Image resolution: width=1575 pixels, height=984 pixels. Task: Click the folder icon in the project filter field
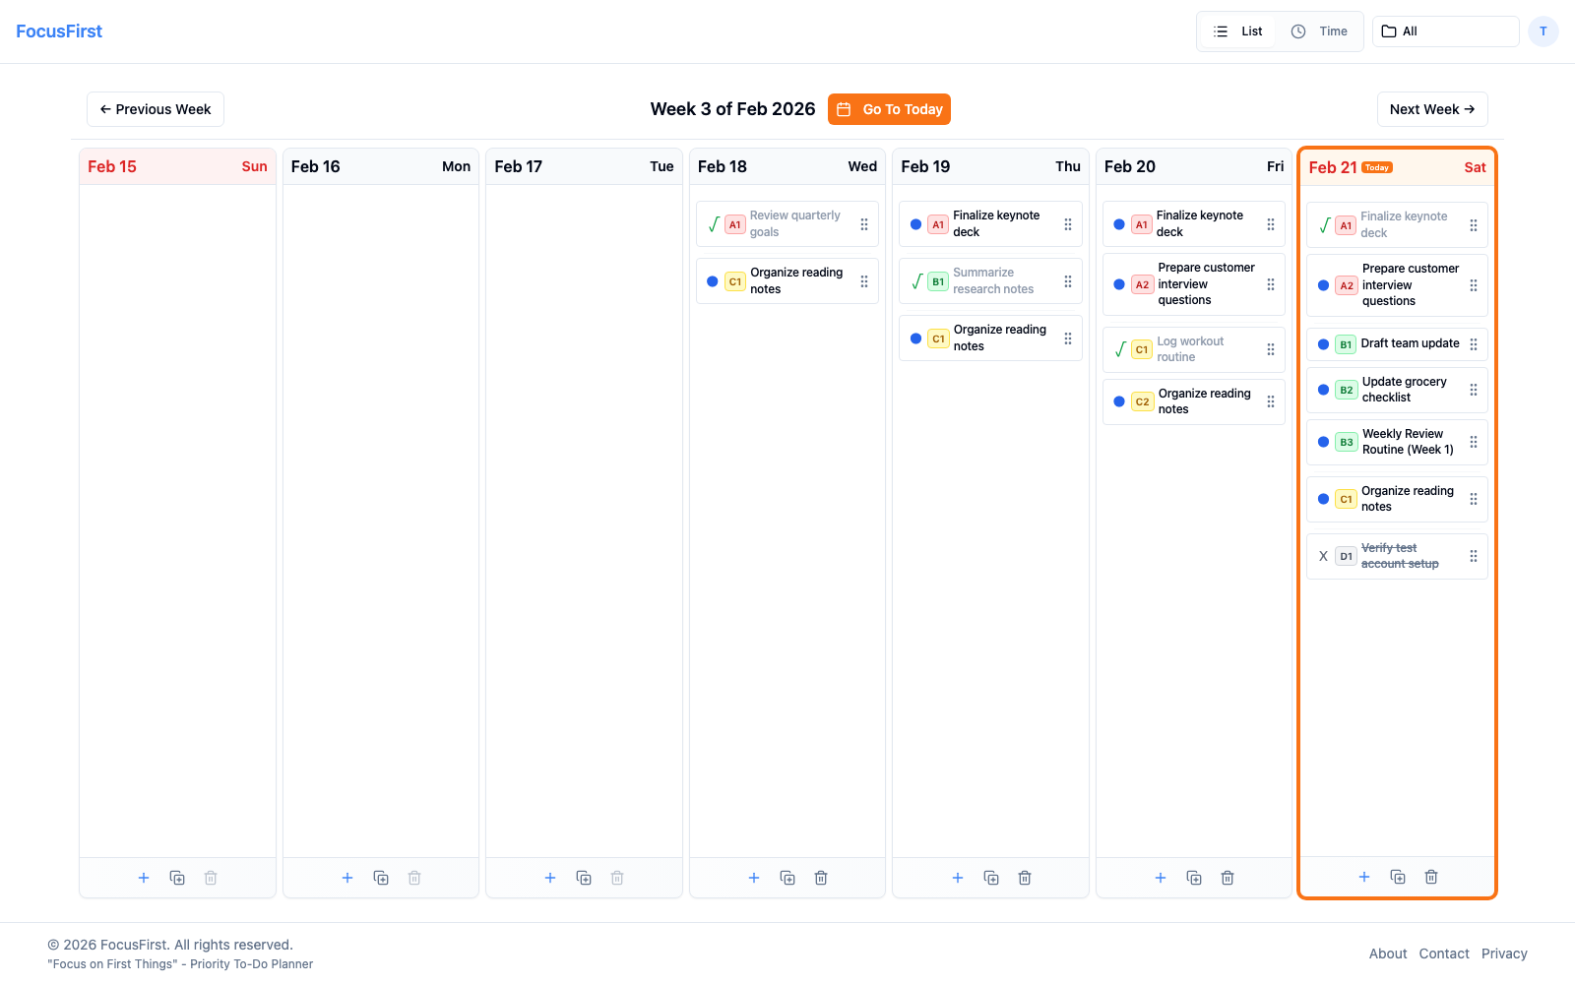point(1388,31)
